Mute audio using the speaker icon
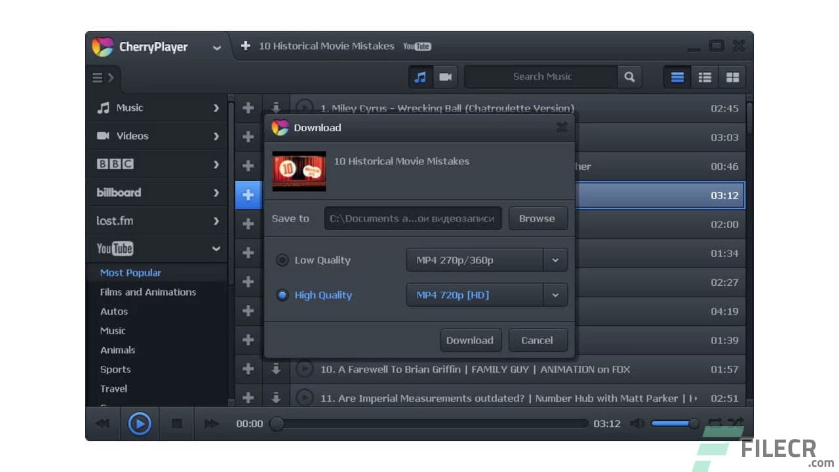This screenshot has height=472, width=839. 636,423
